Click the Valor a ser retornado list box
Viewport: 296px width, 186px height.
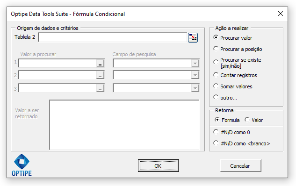coord(124,125)
